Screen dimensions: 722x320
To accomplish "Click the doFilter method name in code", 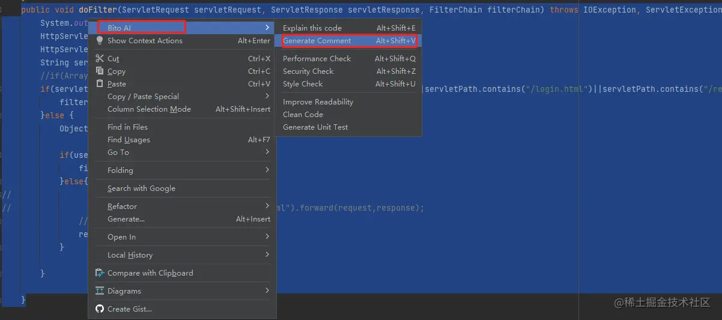I will [x=98, y=10].
